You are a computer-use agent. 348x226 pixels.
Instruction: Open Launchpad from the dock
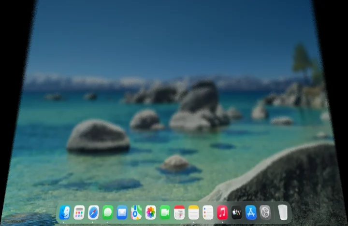pyautogui.click(x=79, y=212)
